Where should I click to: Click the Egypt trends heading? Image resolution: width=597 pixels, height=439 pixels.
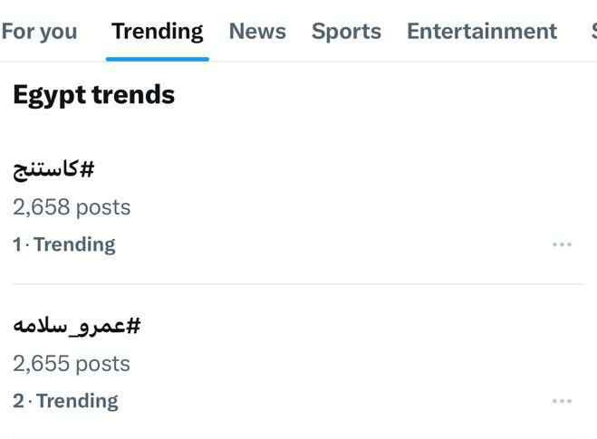93,94
